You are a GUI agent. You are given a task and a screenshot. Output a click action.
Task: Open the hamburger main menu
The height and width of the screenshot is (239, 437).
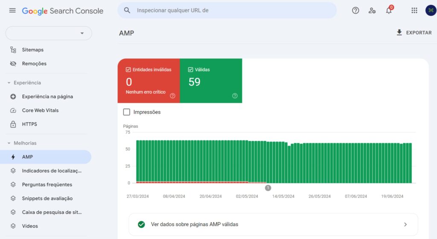pyautogui.click(x=12, y=11)
